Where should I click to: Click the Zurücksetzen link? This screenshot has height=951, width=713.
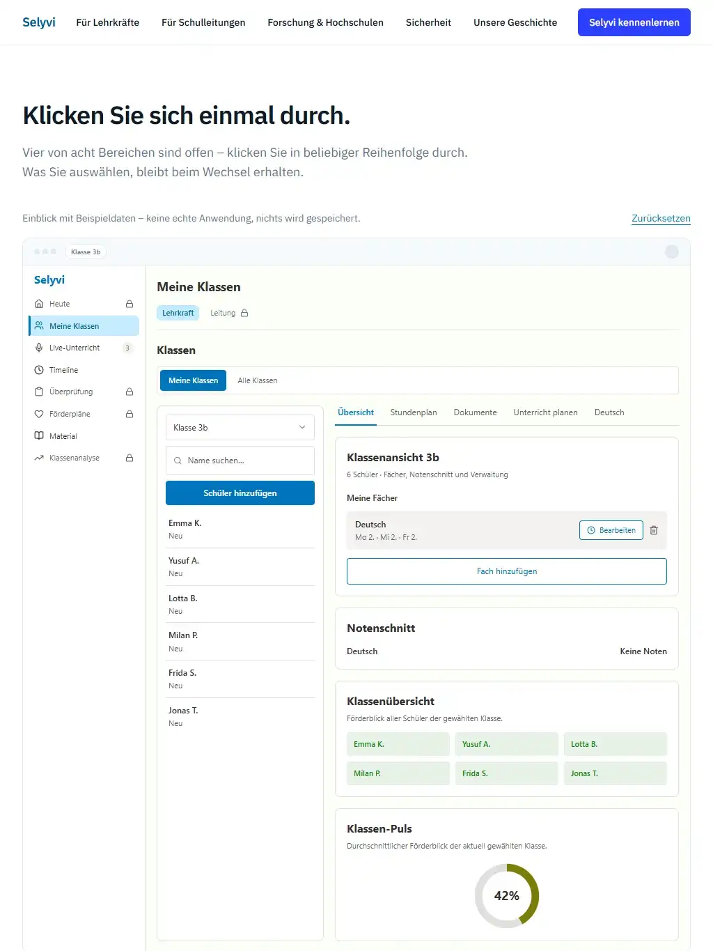[661, 218]
